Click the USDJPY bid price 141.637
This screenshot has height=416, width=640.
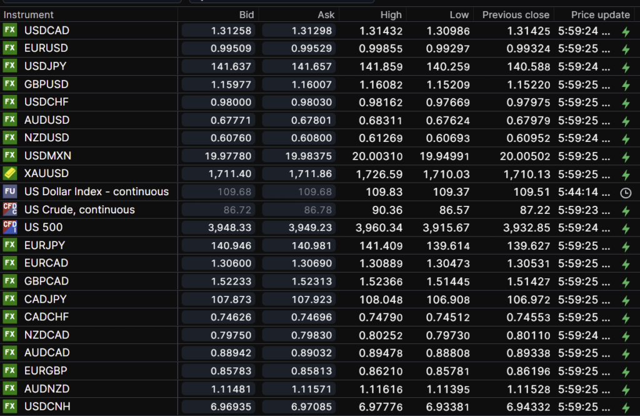(219, 66)
